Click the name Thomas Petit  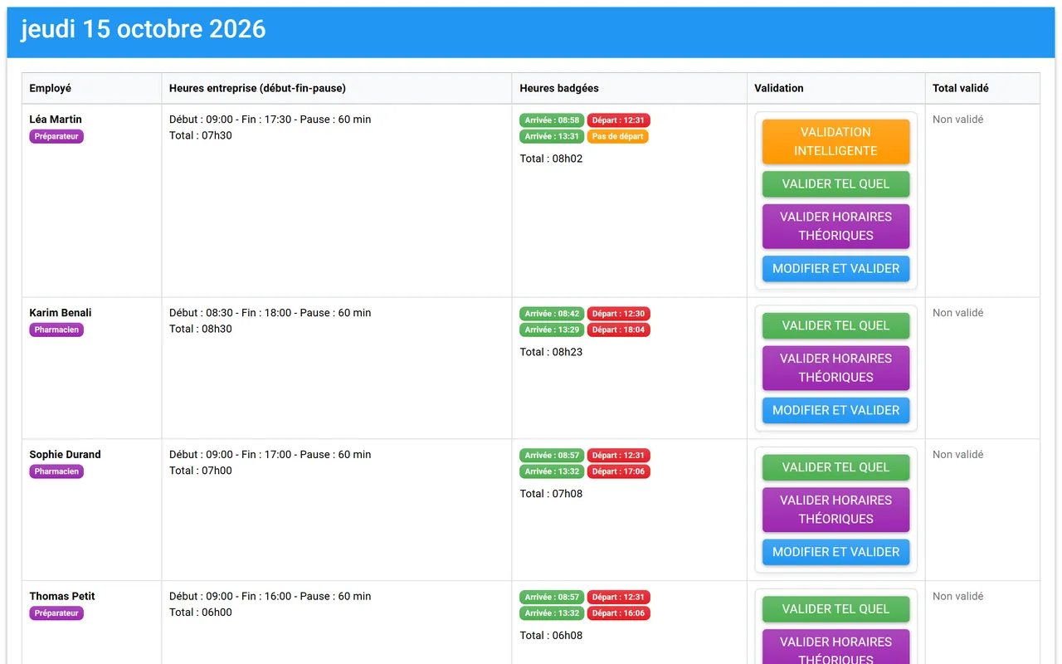pyautogui.click(x=62, y=596)
